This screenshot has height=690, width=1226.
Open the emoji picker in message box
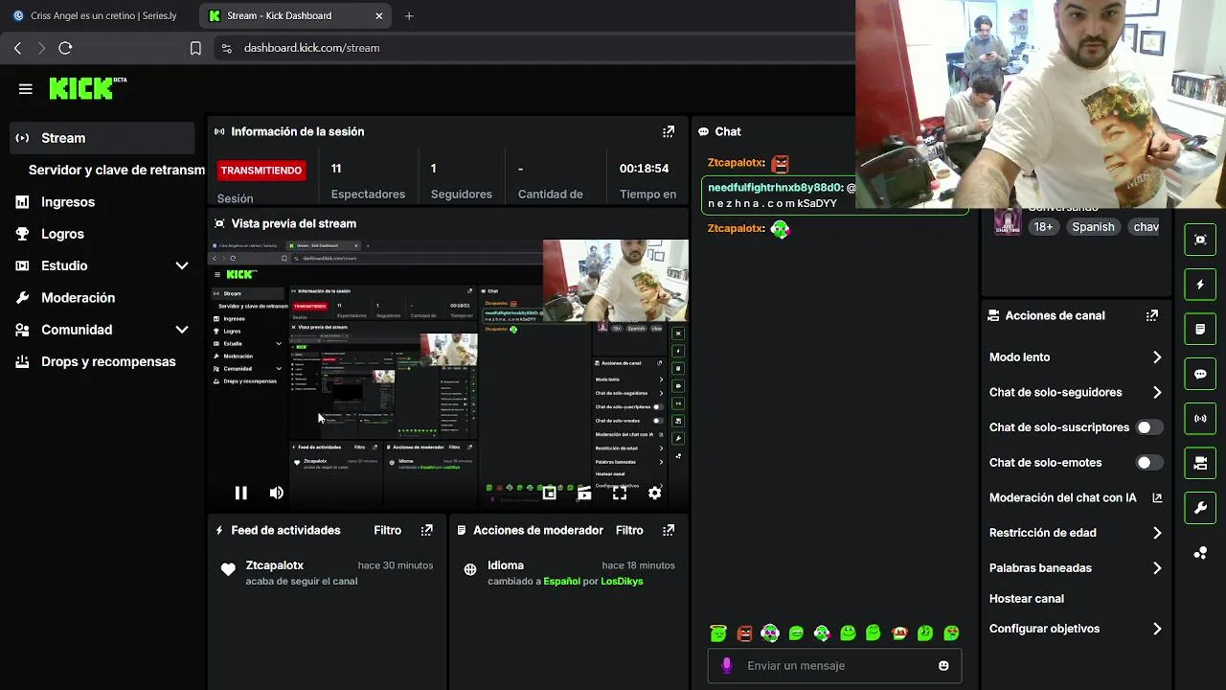point(943,665)
